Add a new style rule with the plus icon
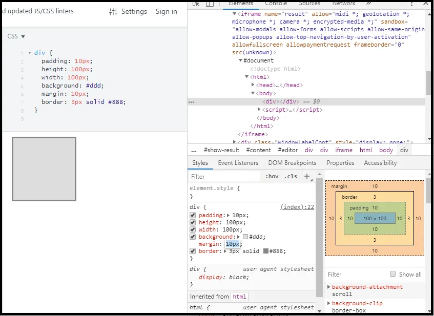434x316 pixels. (307, 176)
